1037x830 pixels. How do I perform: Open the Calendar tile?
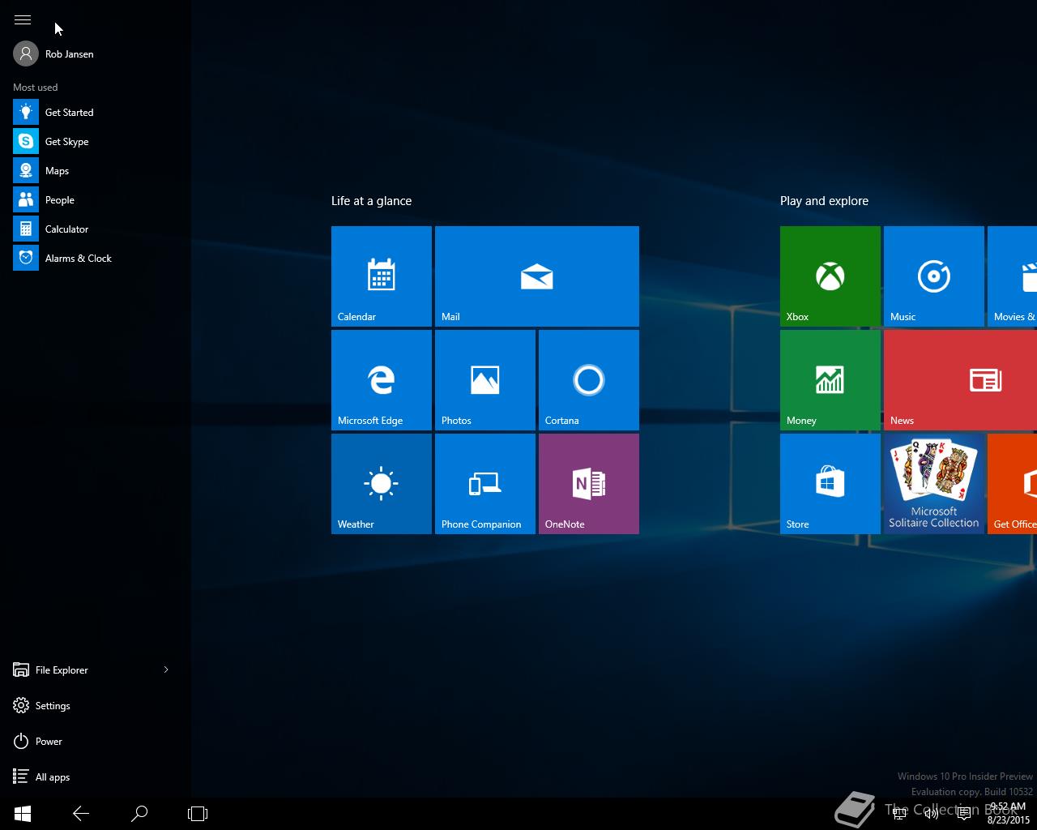[382, 276]
